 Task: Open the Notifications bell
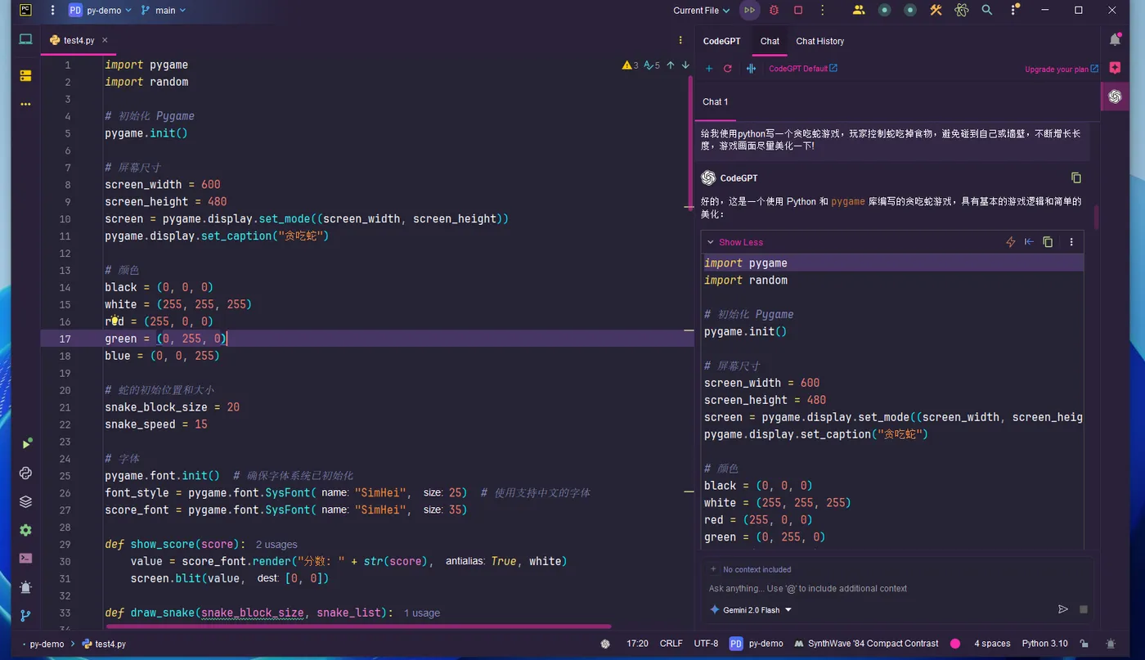click(x=1115, y=40)
